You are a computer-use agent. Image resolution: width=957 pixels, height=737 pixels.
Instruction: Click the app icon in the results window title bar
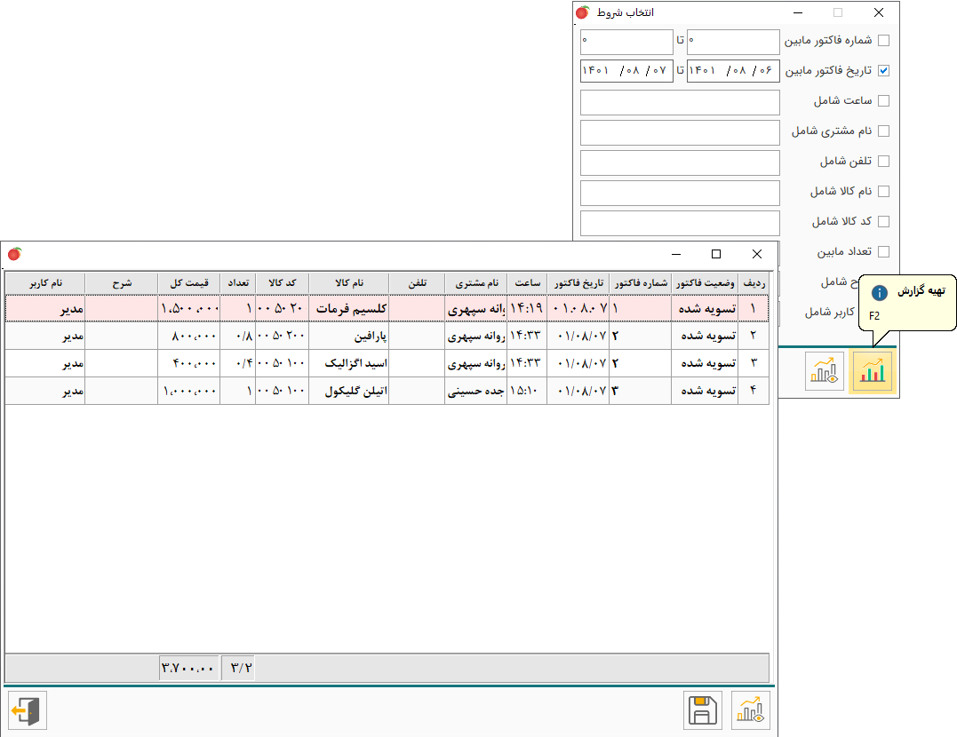click(x=14, y=254)
